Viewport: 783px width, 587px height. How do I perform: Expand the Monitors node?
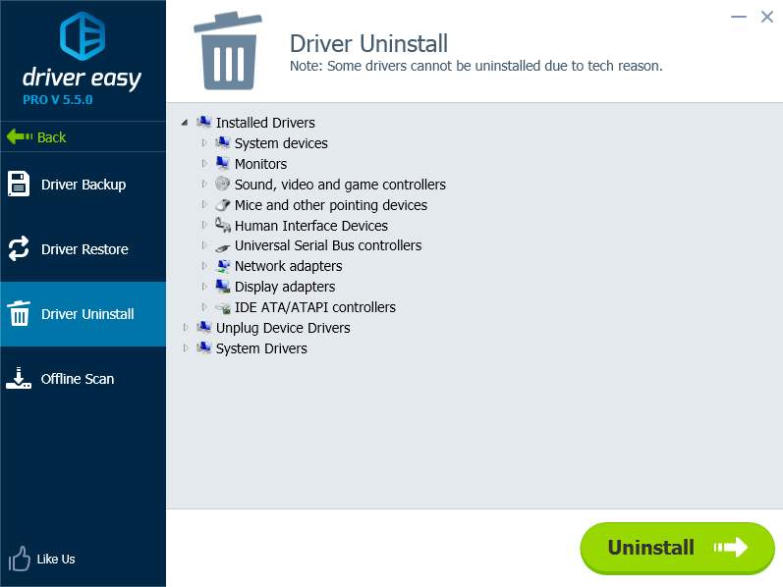(204, 163)
